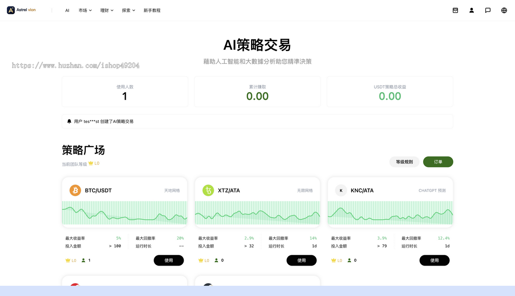Click the 12.4% max drawdown value

pos(444,238)
